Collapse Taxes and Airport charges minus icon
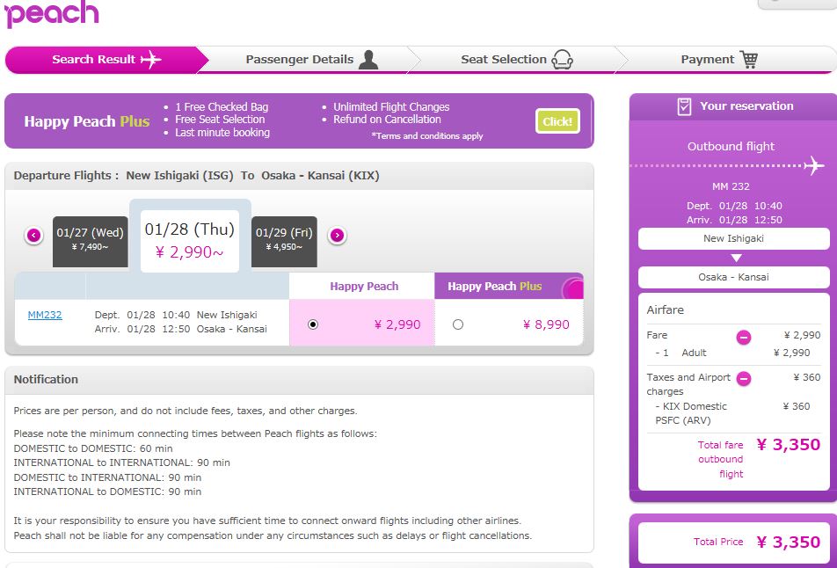The width and height of the screenshot is (837, 568). click(744, 378)
